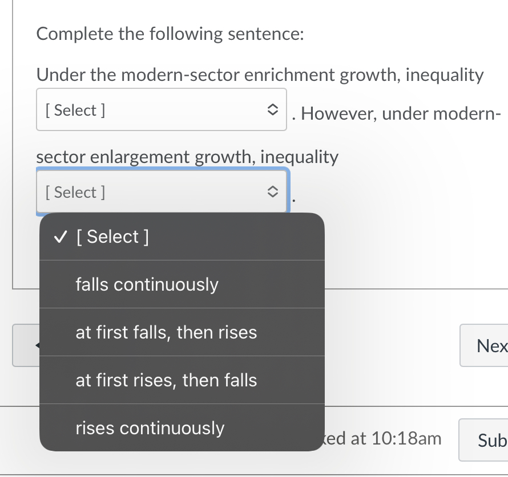508x477 pixels.
Task: Click the down arrow of the second dropdown chevron
Action: point(273,194)
